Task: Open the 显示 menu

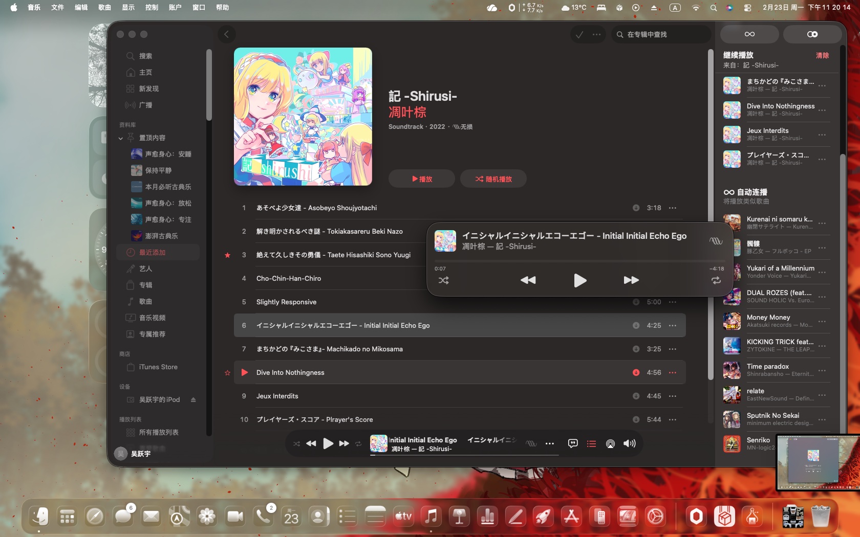Action: click(128, 8)
